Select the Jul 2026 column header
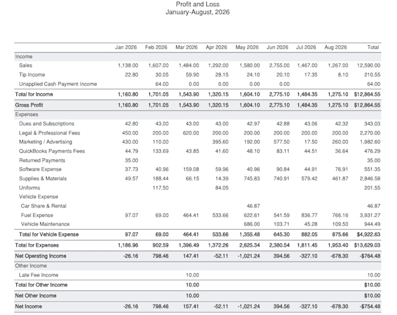The height and width of the screenshot is (315, 397). [306, 47]
